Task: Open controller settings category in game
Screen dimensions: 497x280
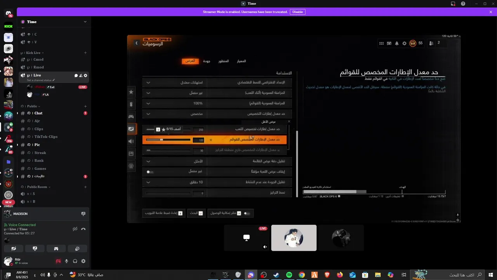Action: pos(131,117)
